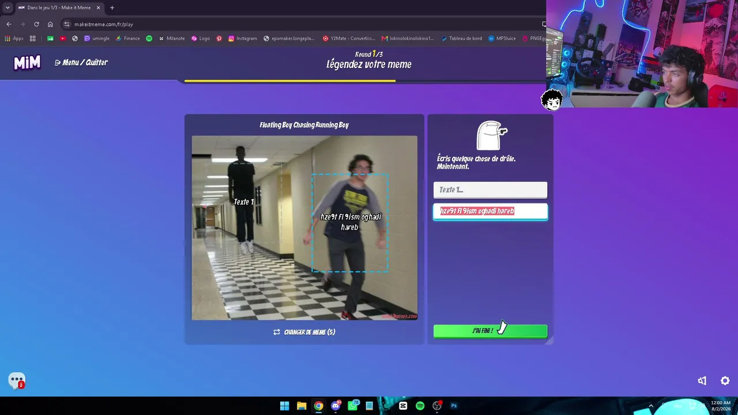Reload the current page
738x415 pixels.
pyautogui.click(x=36, y=24)
